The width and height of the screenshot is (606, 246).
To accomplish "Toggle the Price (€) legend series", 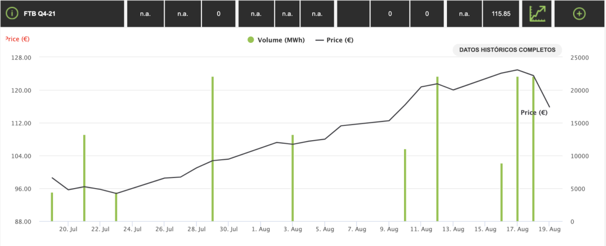I will point(334,40).
